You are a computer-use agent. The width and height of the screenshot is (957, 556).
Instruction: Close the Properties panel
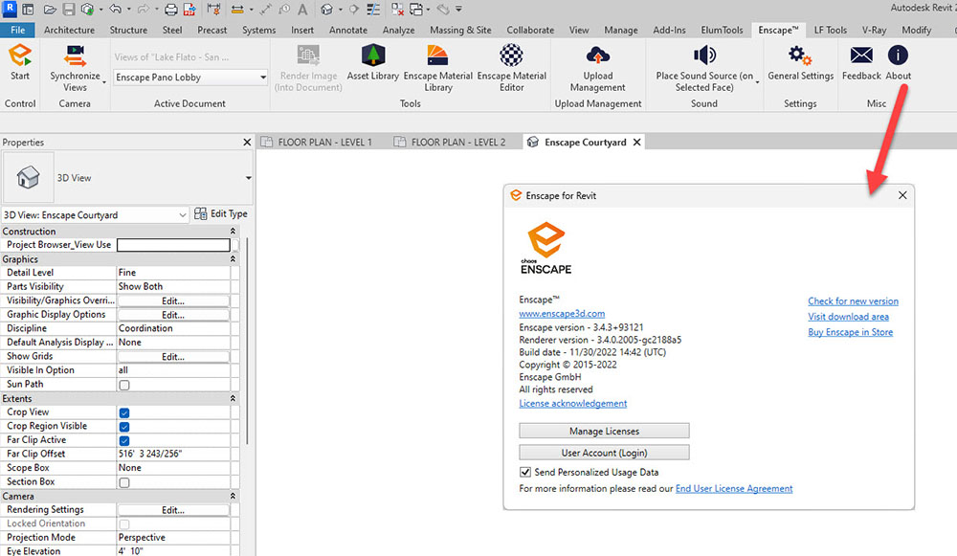[247, 143]
